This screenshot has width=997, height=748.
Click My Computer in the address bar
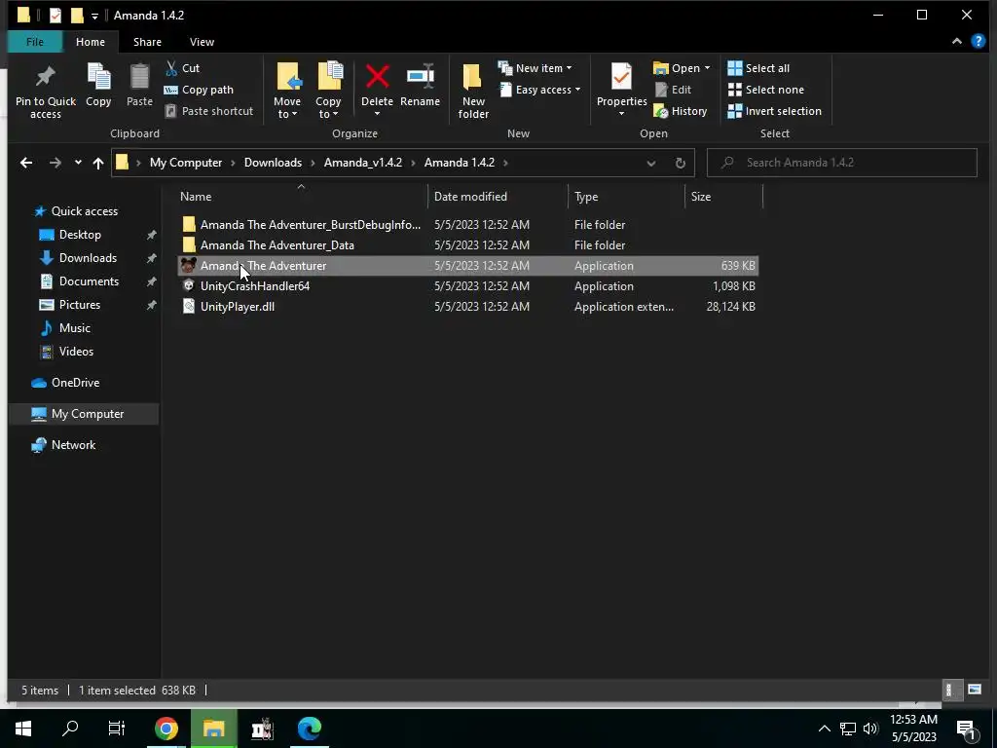[x=186, y=163]
